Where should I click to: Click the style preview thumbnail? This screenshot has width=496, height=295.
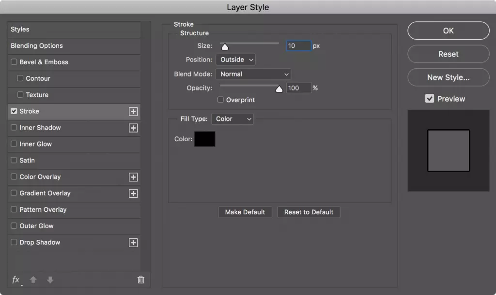pos(449,151)
